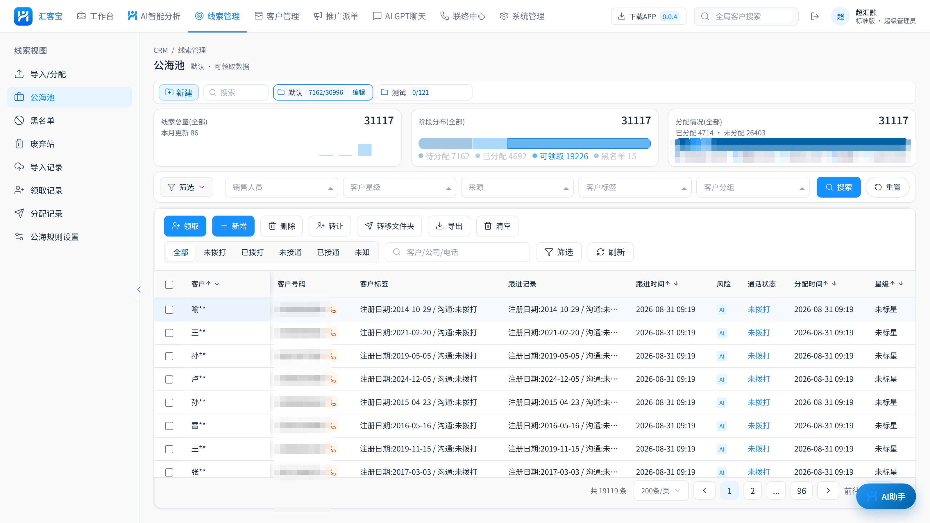This screenshot has width=930, height=523.
Task: Check the checkbox for row 张**
Action: point(169,472)
